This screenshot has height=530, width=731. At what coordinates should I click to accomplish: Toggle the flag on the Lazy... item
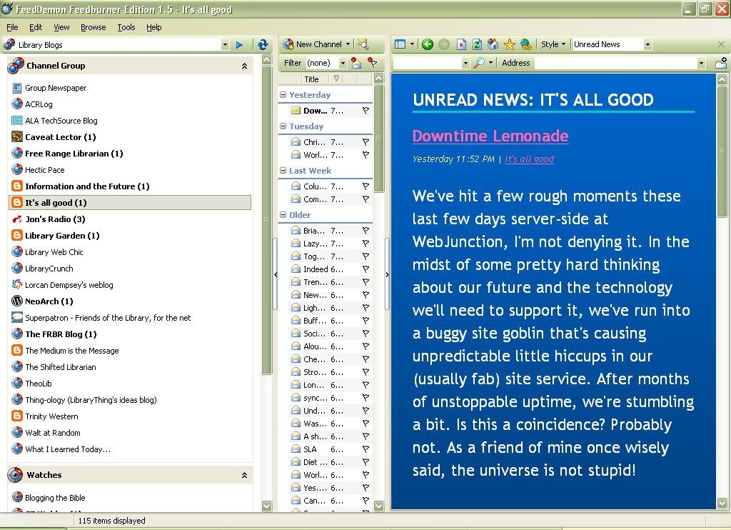365,244
